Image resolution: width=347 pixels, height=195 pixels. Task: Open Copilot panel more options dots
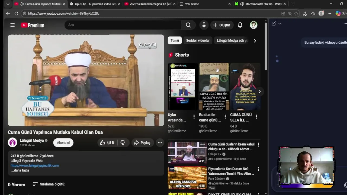tap(345, 24)
